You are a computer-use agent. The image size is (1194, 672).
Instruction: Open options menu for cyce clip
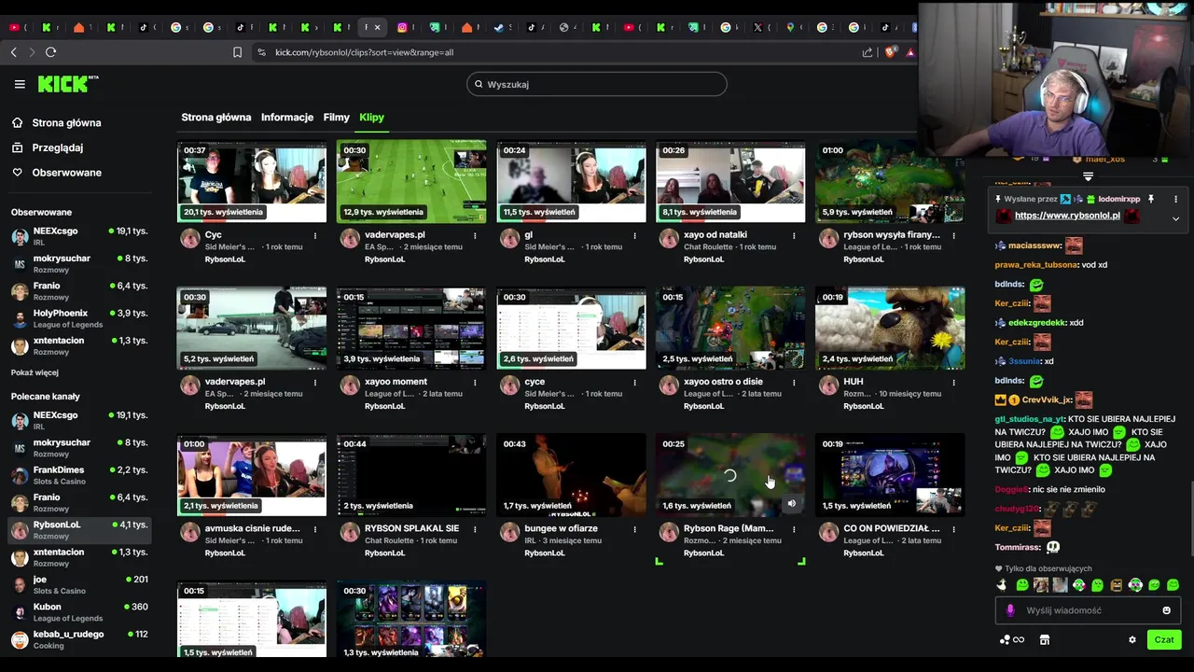click(x=634, y=382)
